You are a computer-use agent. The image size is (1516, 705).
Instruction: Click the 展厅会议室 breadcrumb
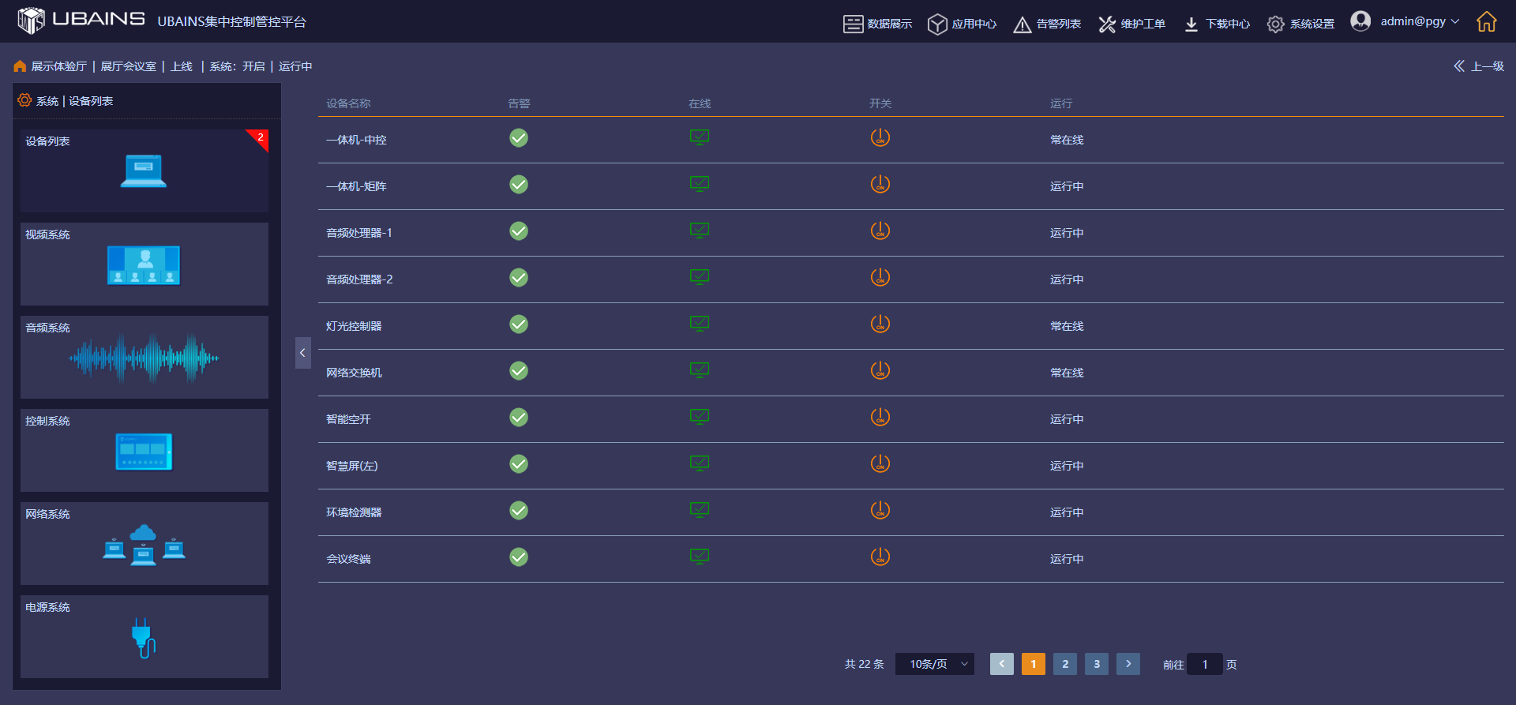coord(128,66)
